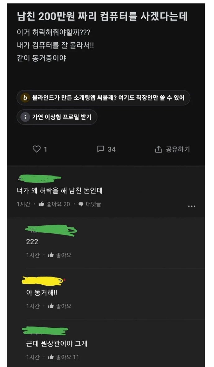Screen dimensions: 214x367
Task: Tap the heart icon to like the post
Action: (x=36, y=149)
